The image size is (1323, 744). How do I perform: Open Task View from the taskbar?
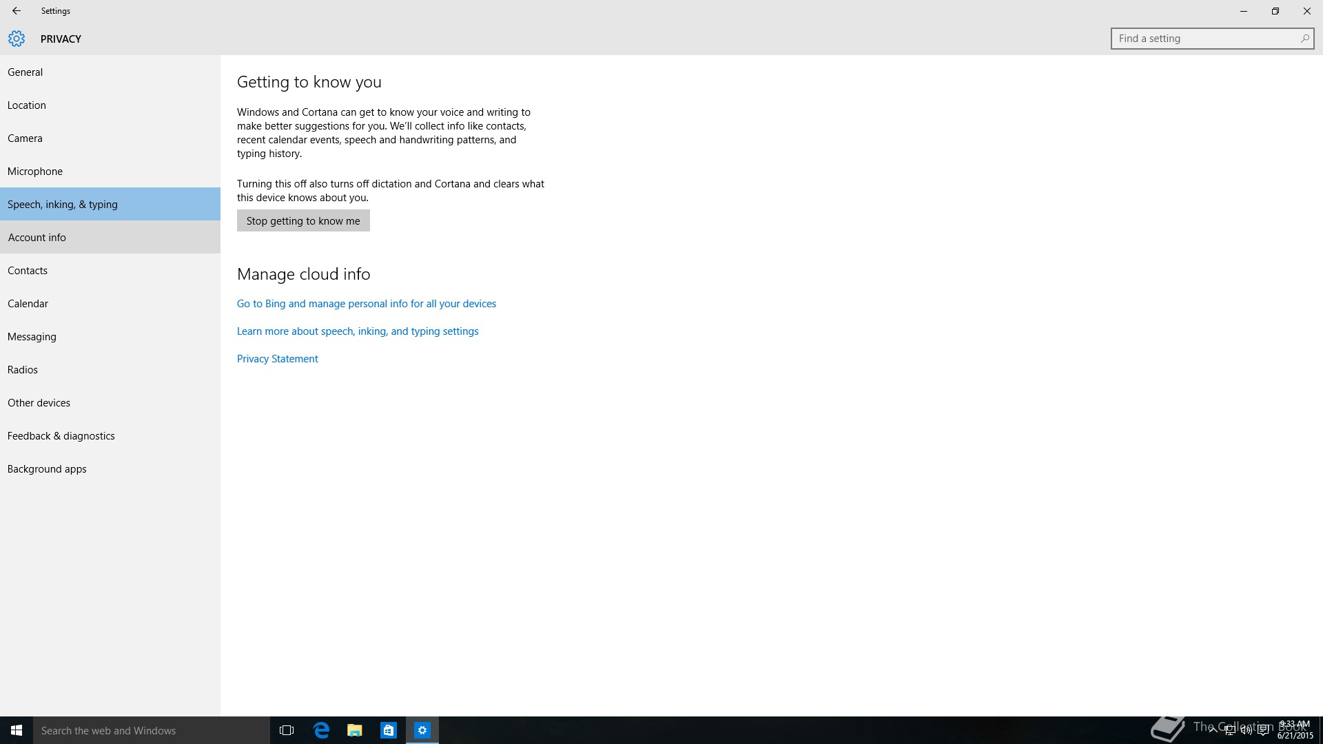coord(287,730)
